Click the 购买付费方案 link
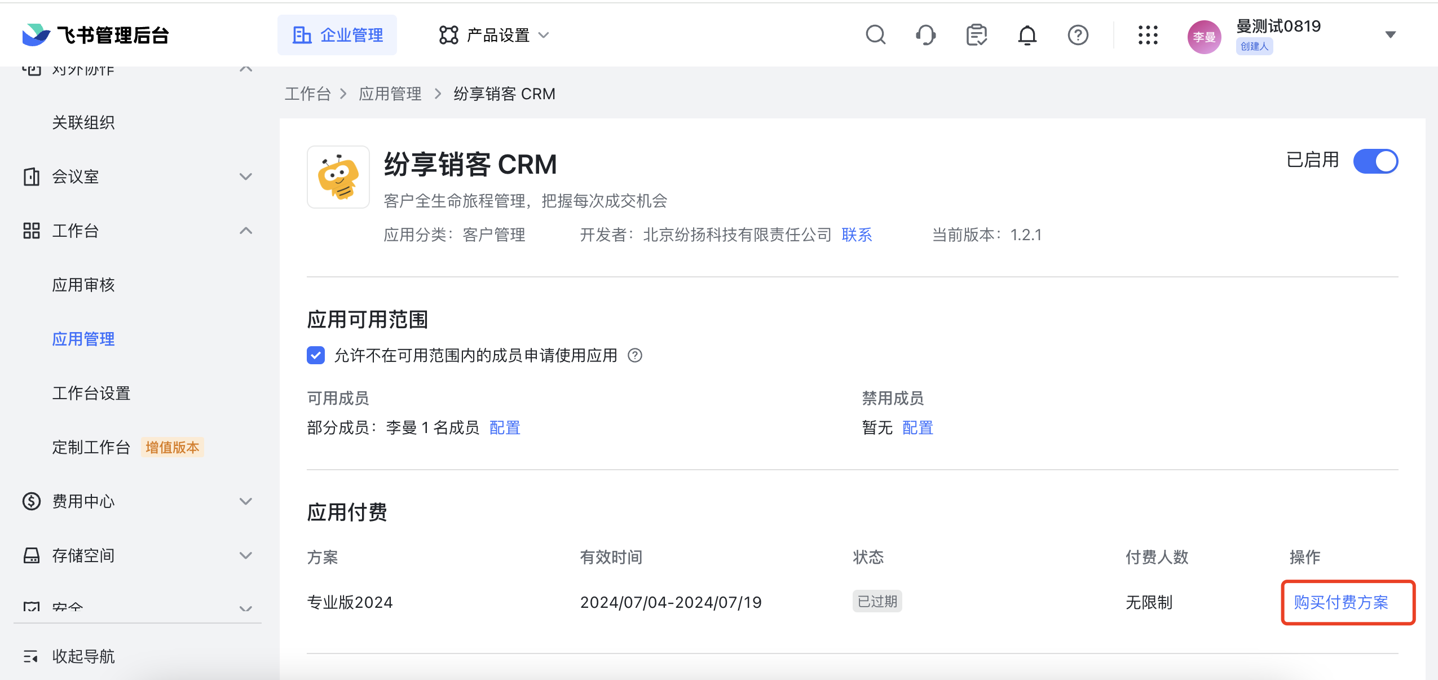 pos(1341,602)
